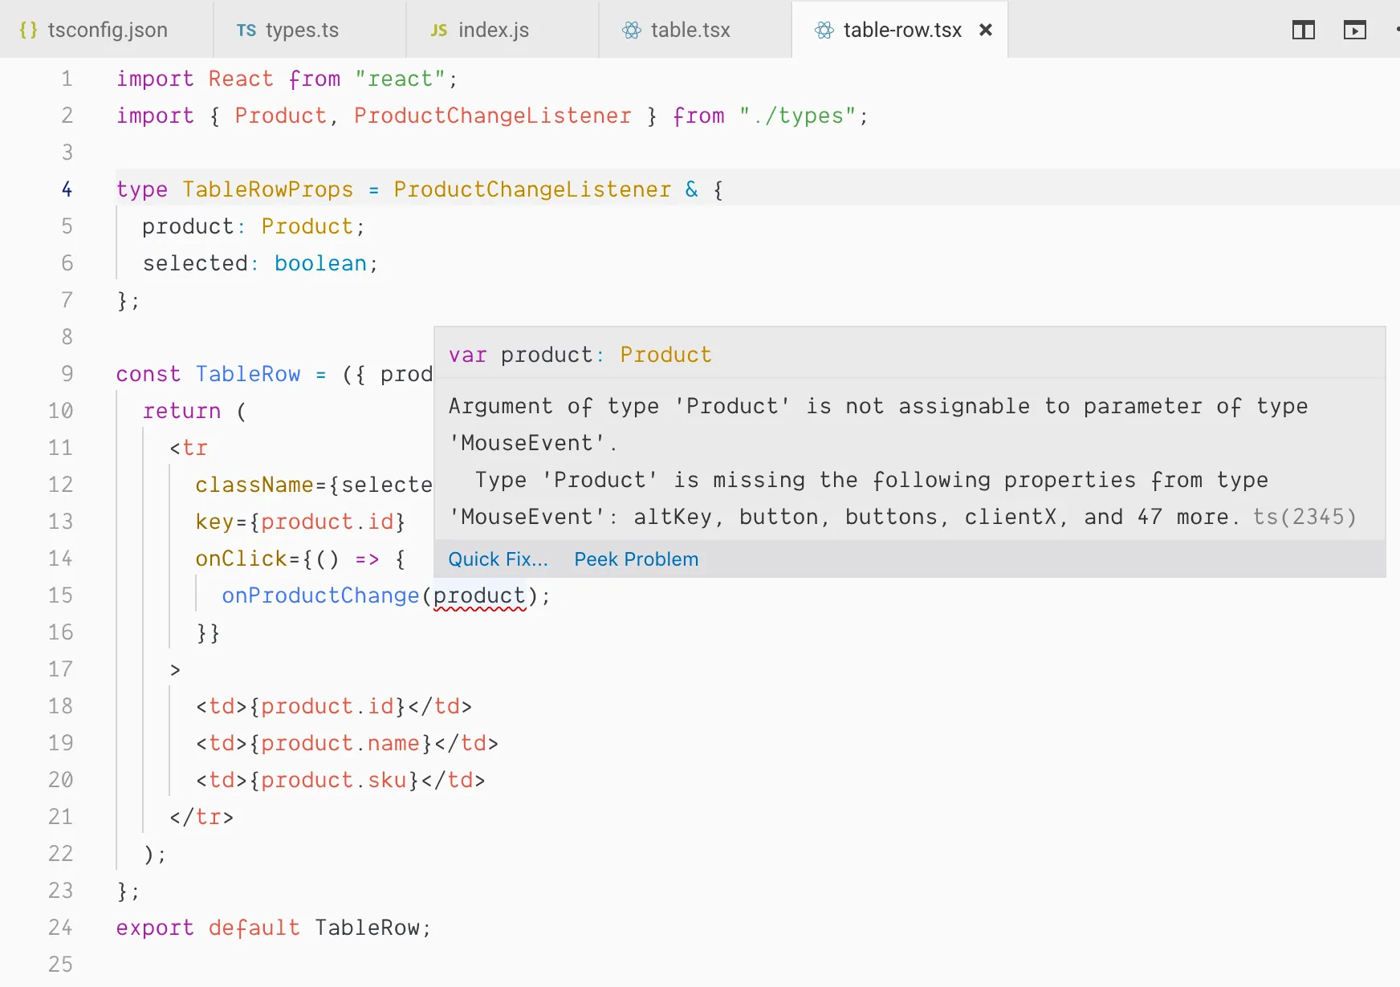Click TableRowProps type name on line 4
The image size is (1400, 987).
[267, 189]
